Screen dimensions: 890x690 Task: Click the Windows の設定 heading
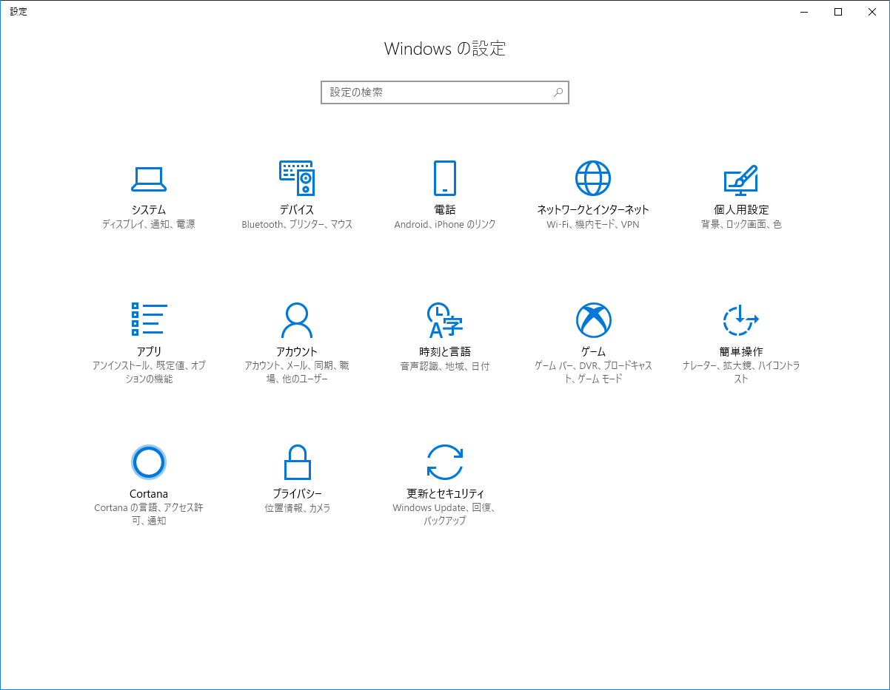[444, 49]
